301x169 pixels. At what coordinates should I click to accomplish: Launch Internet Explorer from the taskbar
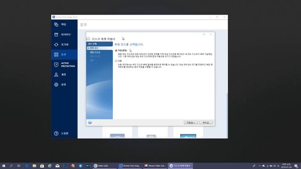50,166
